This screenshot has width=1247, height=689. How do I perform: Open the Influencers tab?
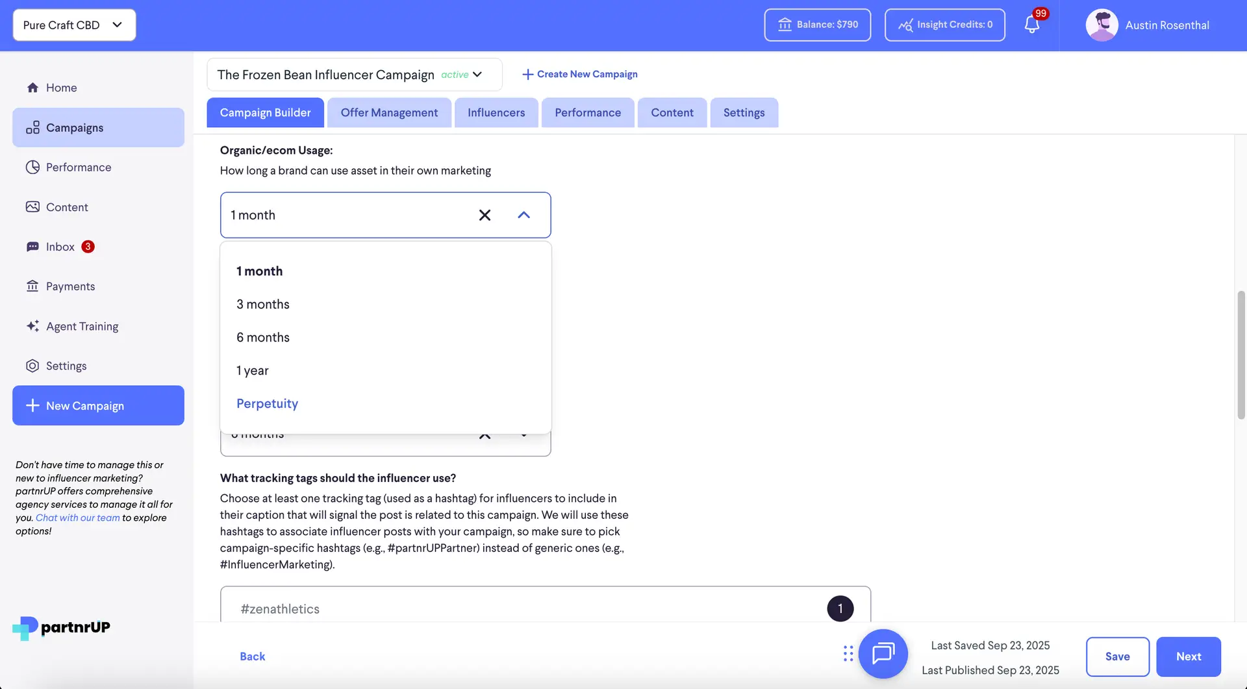click(x=496, y=112)
